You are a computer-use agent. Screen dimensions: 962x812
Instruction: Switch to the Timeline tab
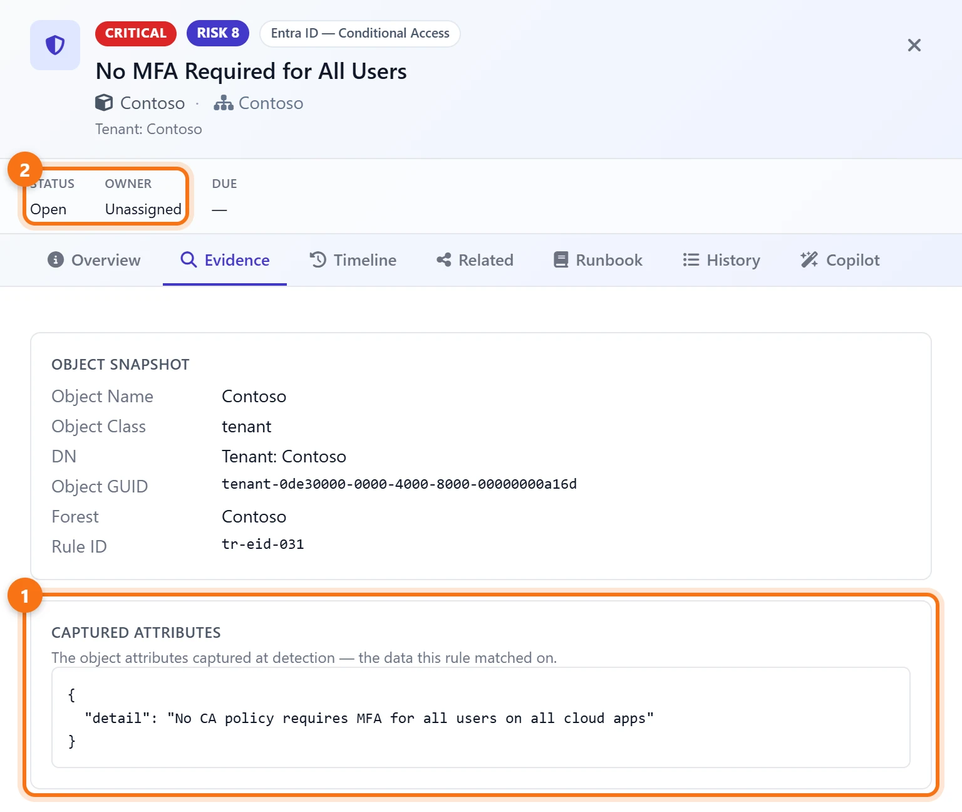pyautogui.click(x=353, y=260)
